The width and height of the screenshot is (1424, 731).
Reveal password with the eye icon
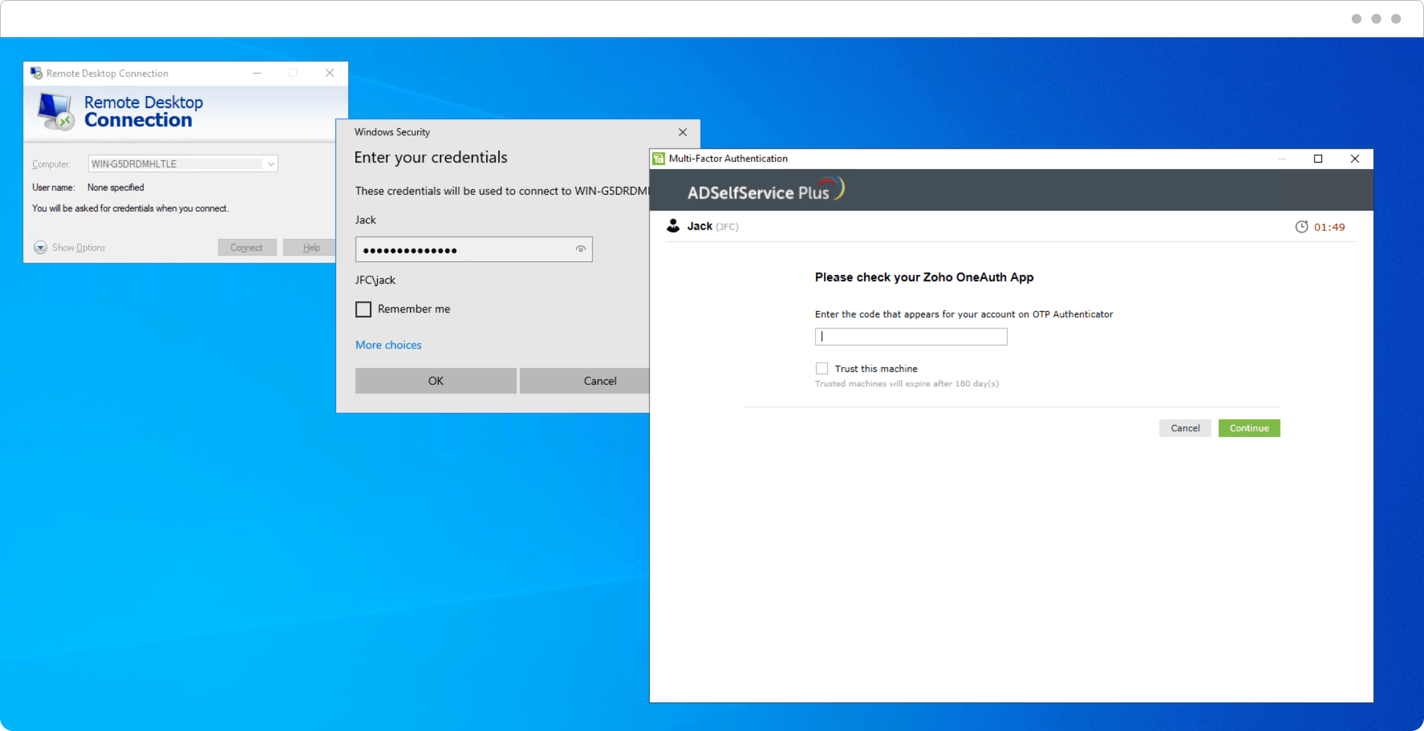pos(580,249)
